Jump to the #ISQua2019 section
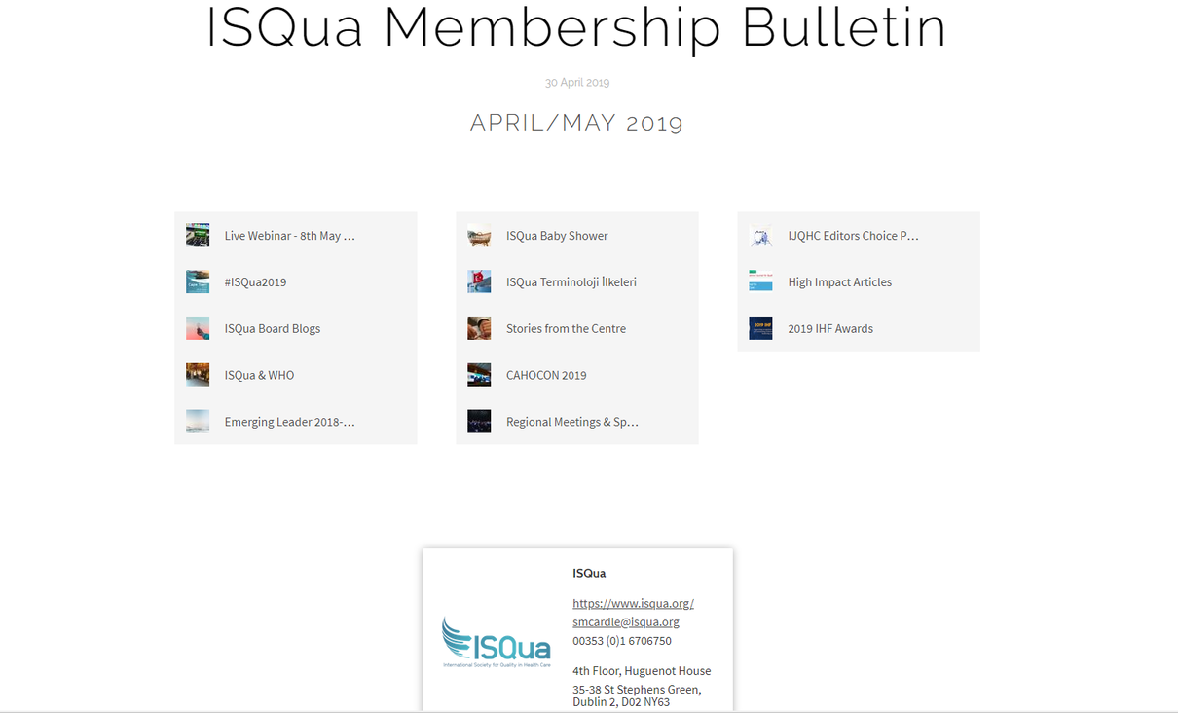Viewport: 1178px width, 713px height. (x=255, y=282)
